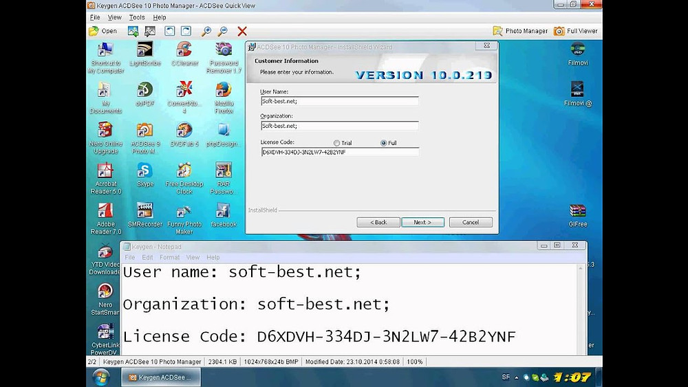Image resolution: width=688 pixels, height=387 pixels.
Task: Open Notepad's Edit menu
Action: click(147, 257)
